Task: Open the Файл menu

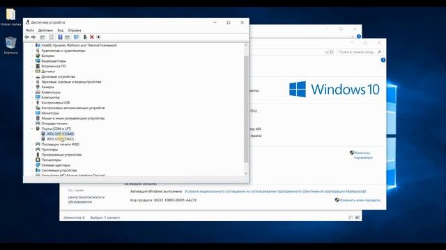Action: [30, 31]
